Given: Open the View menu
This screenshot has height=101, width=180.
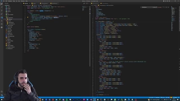Looking at the screenshot, I should click(14, 1).
